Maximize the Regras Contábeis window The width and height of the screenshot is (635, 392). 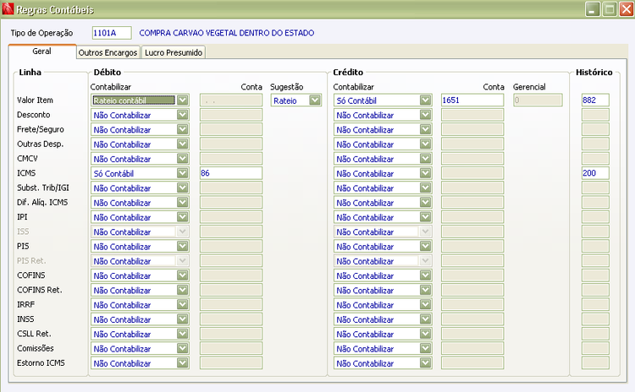(x=609, y=9)
